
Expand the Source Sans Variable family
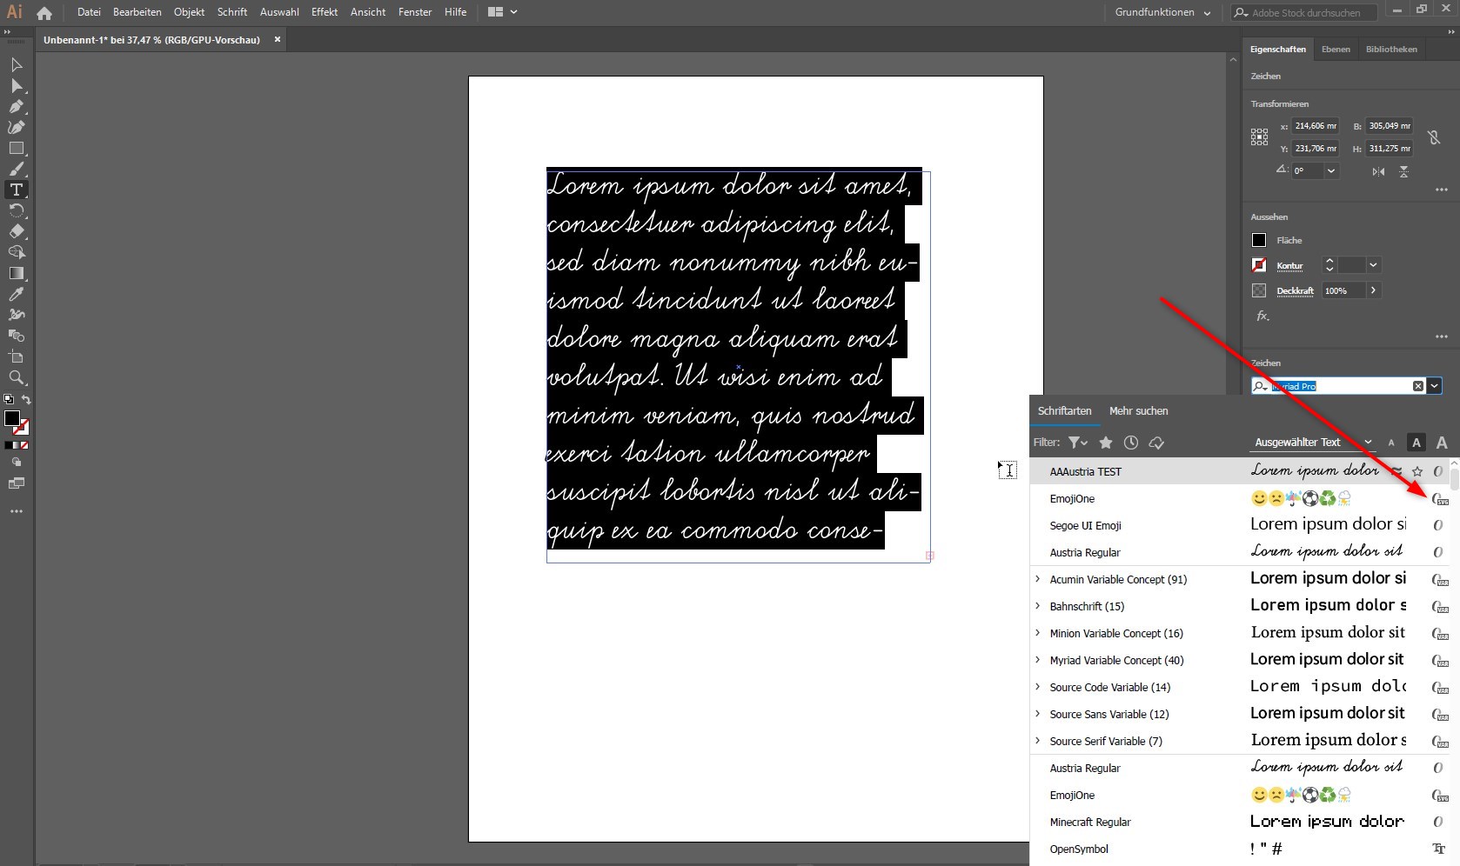(1037, 714)
